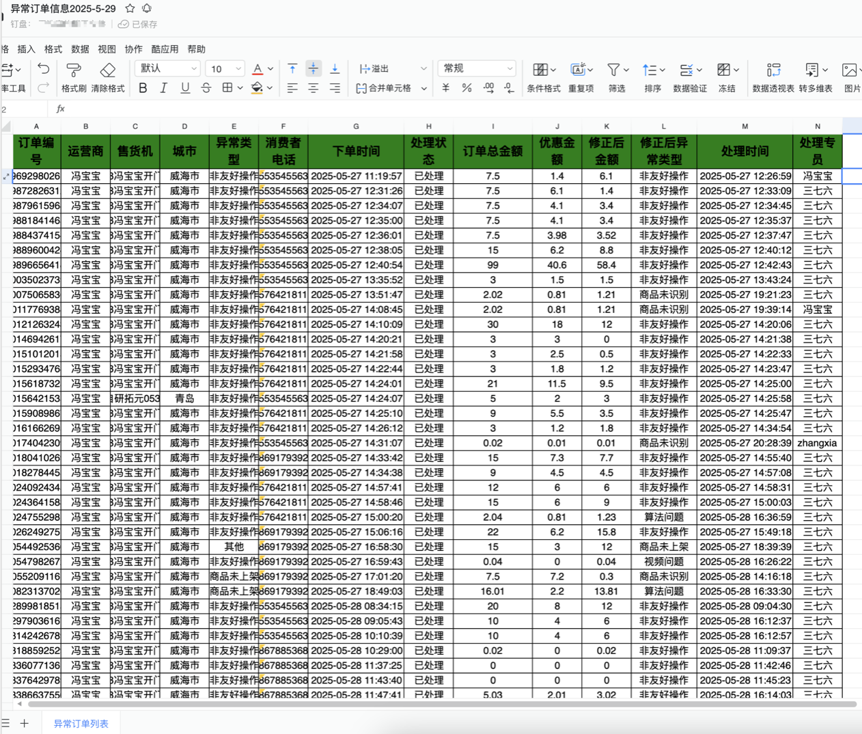
Task: Expand the merge cells options arrow
Action: [423, 88]
